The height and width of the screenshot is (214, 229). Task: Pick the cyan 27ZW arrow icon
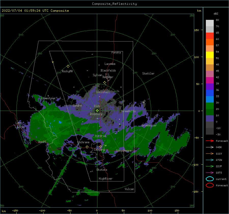(210, 160)
